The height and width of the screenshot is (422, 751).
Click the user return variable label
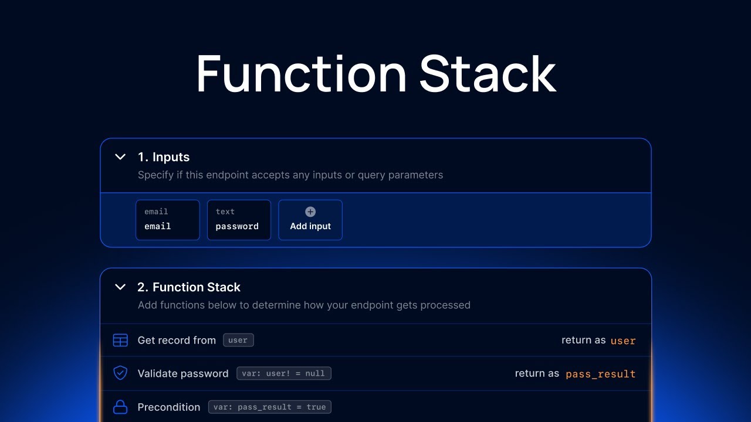[x=623, y=341]
